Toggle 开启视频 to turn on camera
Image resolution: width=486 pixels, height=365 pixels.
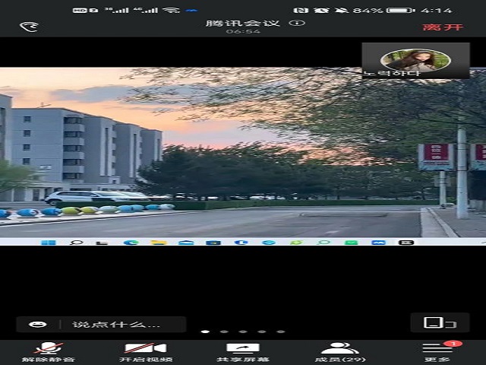[146, 351]
